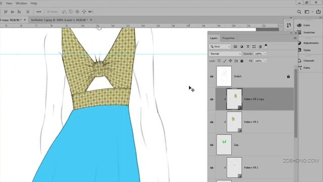Filter layers by pixel layers icon
Screen dimensions: 323x182
point(235,47)
